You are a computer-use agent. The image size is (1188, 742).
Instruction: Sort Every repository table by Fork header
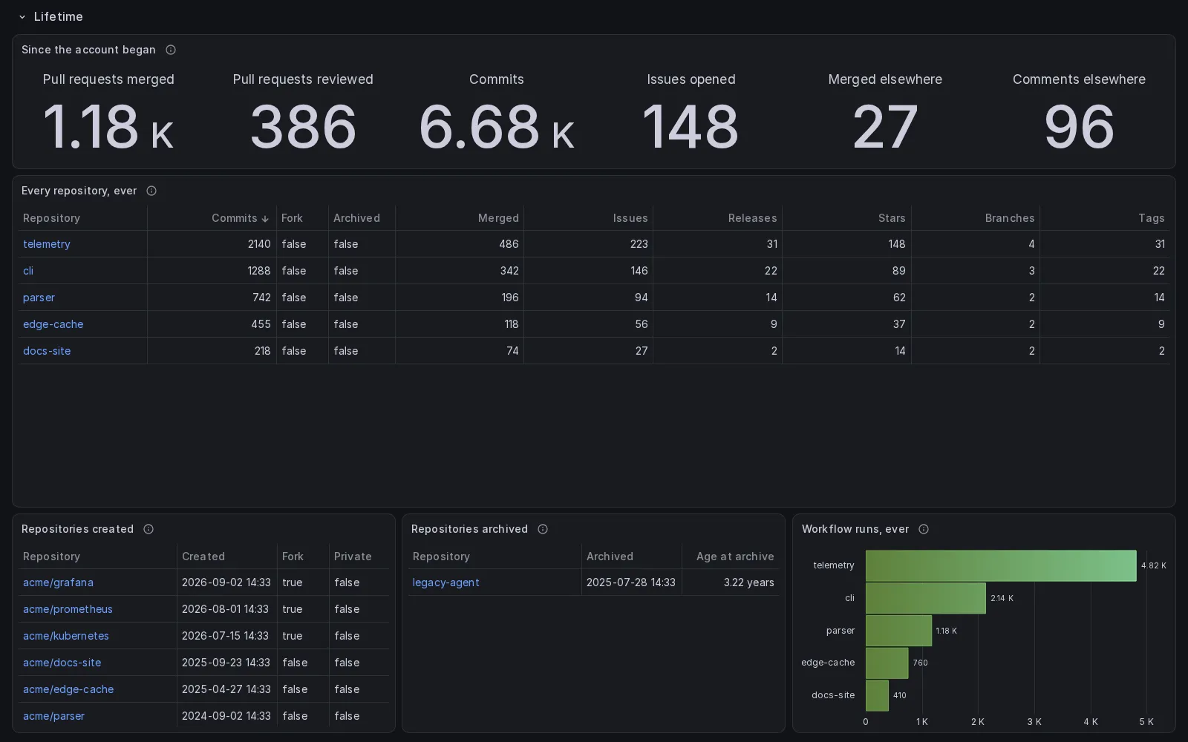pos(292,218)
